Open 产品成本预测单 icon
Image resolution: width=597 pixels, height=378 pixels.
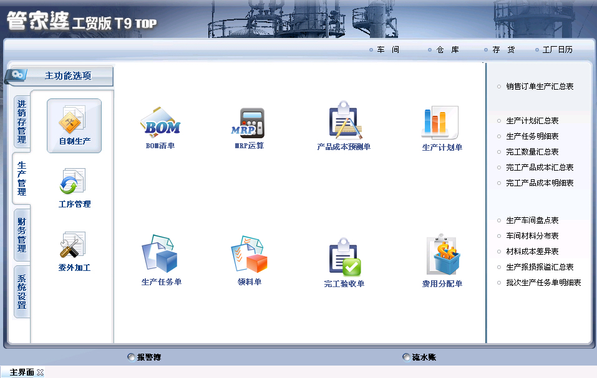click(344, 121)
